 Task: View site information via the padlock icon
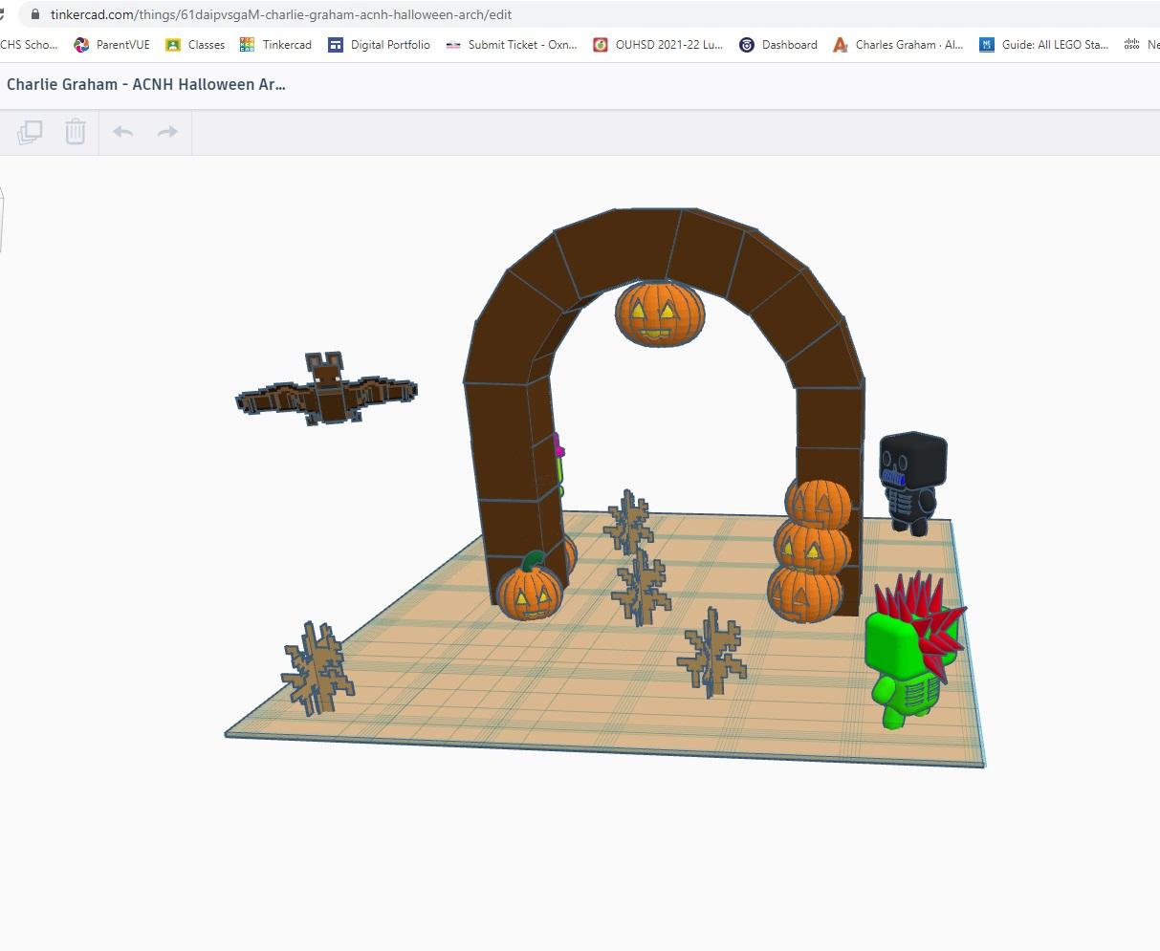[x=35, y=14]
